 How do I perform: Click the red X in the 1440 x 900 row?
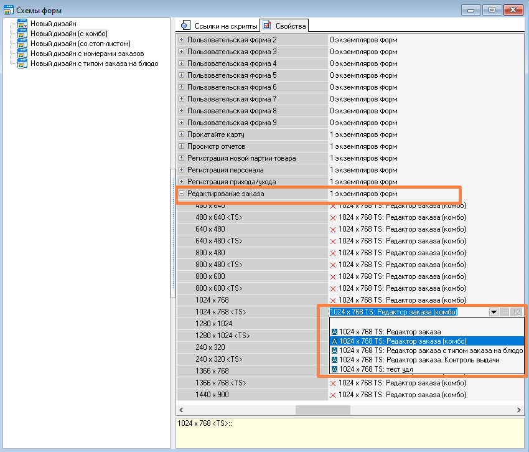click(333, 395)
